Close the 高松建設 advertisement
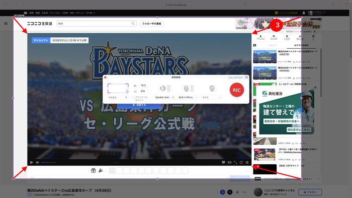The image size is (352, 198). tap(315, 87)
